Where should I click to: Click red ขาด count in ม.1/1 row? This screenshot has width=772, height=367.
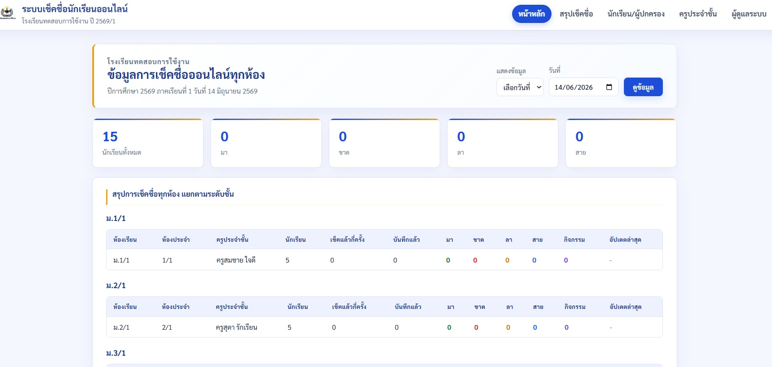point(475,260)
